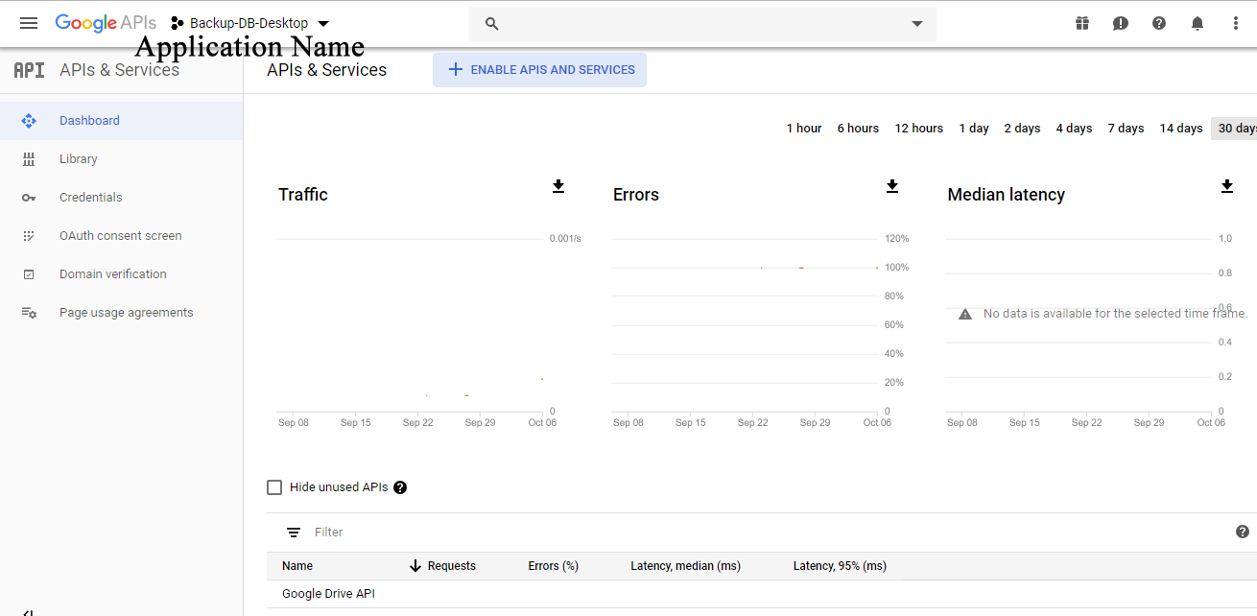The image size is (1257, 616).
Task: Open the send feedback icon
Action: coord(1121,23)
